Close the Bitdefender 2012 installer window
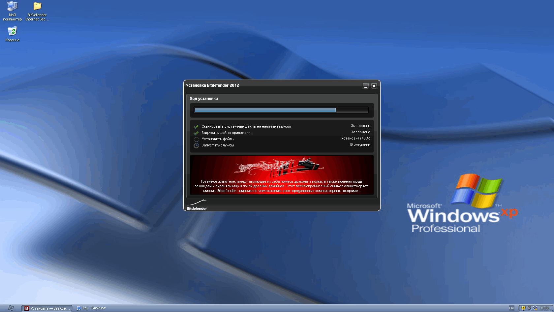This screenshot has width=554, height=312. coord(374,86)
